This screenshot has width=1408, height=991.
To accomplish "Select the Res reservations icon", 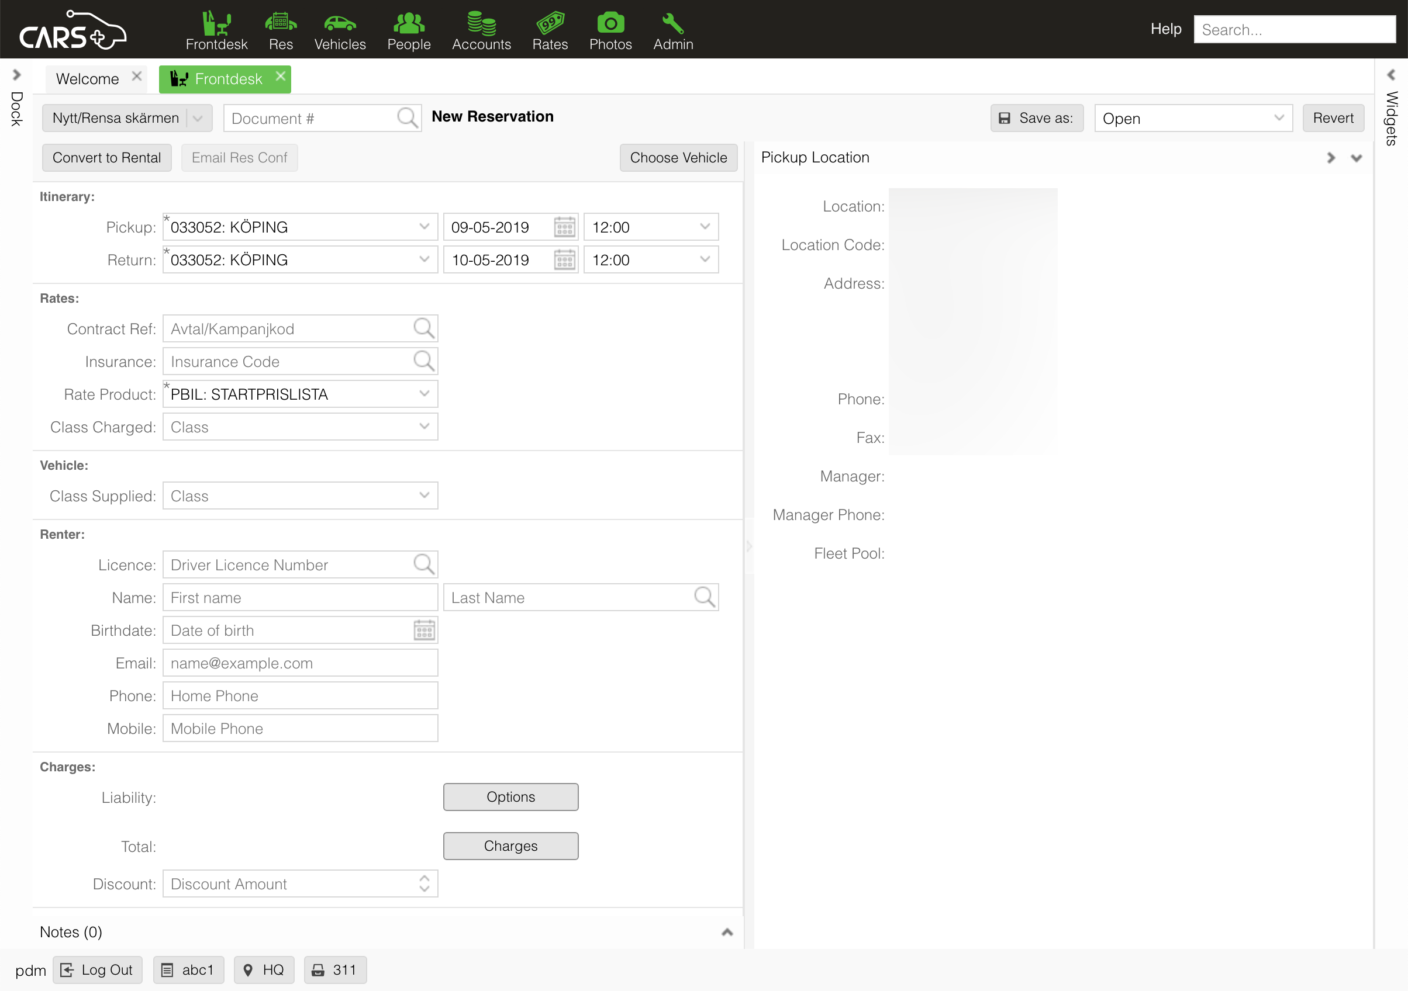I will pyautogui.click(x=280, y=29).
